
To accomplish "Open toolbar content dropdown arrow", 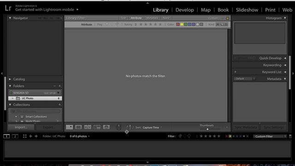I will tap(227, 127).
